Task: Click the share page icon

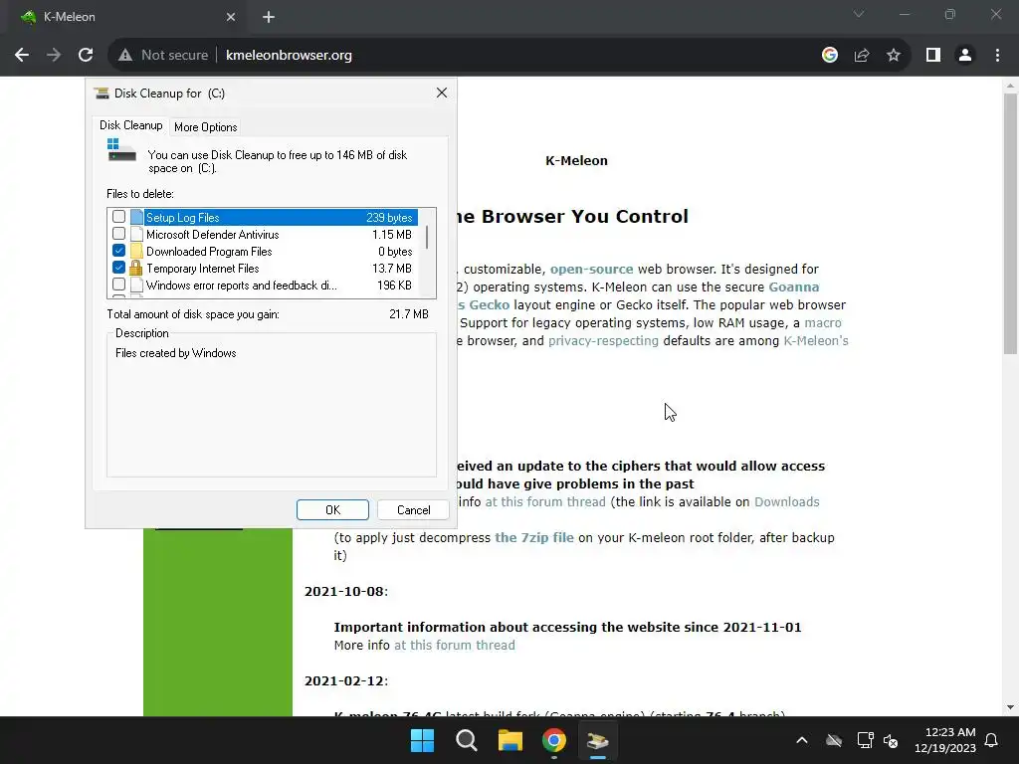Action: coord(862,56)
